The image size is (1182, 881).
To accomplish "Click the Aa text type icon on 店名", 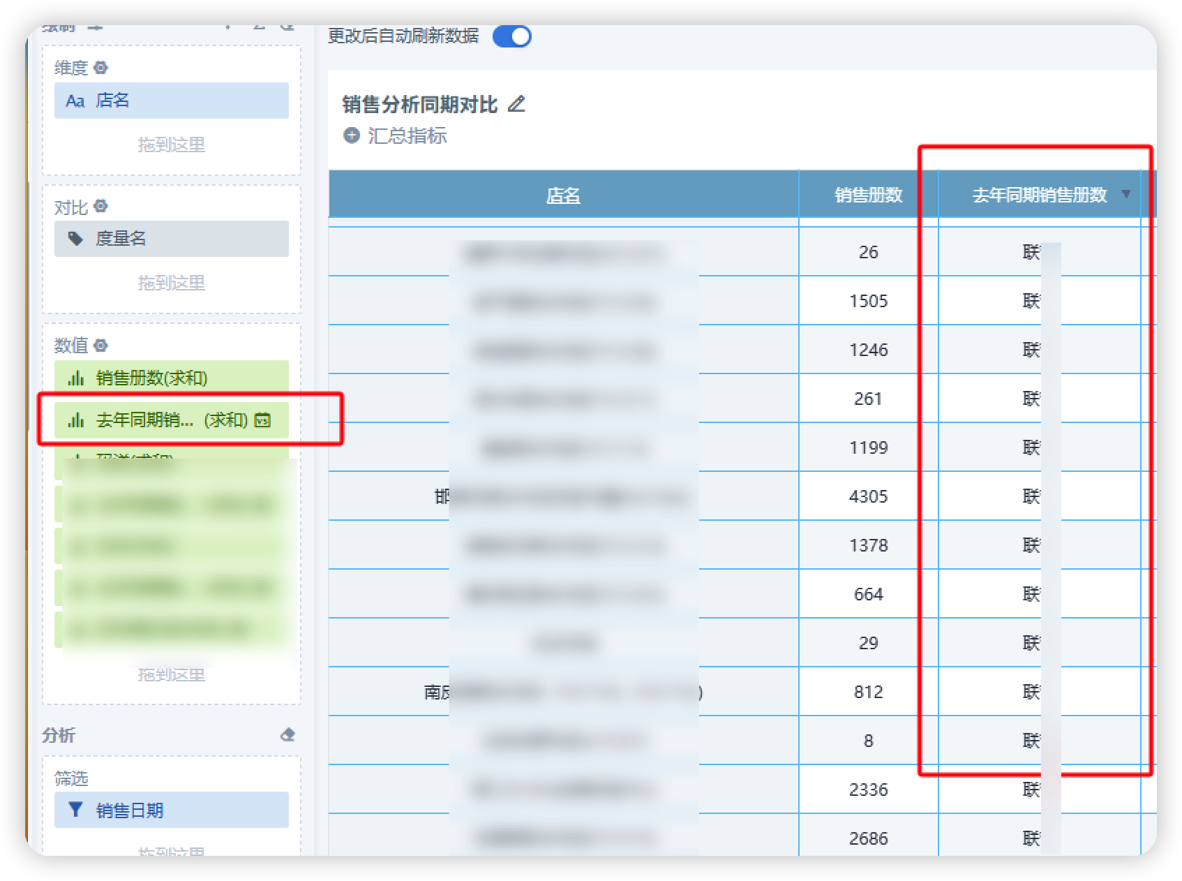I will click(x=75, y=101).
